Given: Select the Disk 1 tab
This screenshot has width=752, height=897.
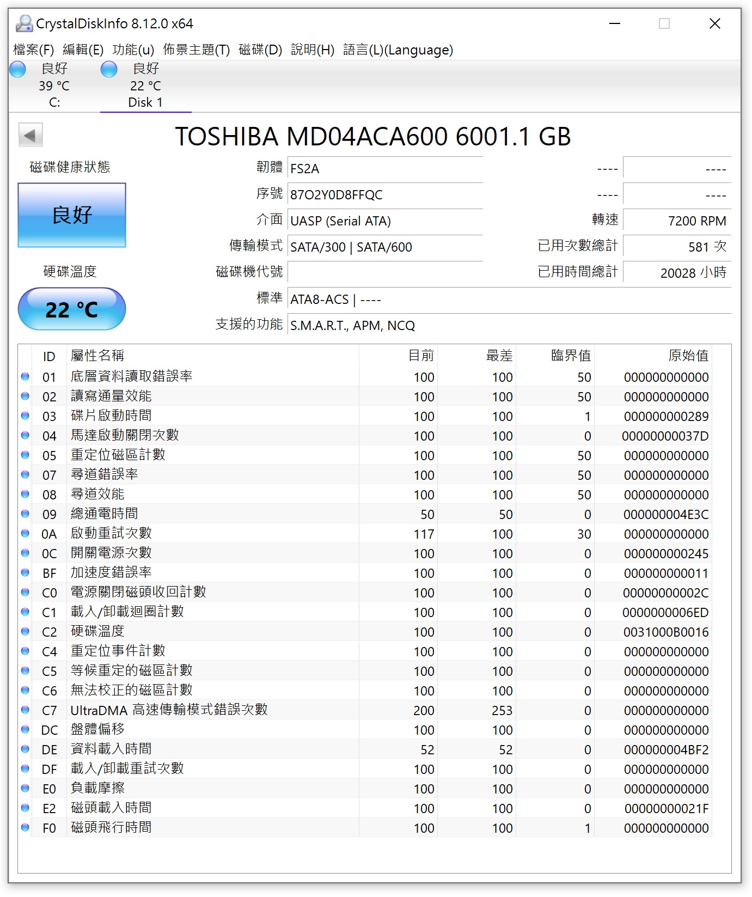Looking at the screenshot, I should (146, 86).
